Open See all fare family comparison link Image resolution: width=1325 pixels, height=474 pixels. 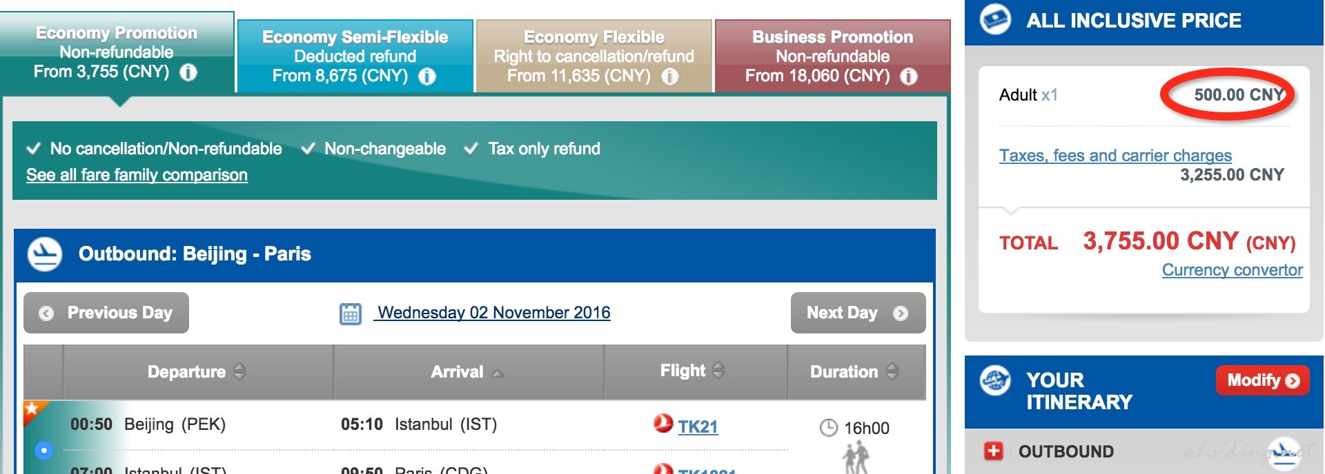click(x=137, y=175)
